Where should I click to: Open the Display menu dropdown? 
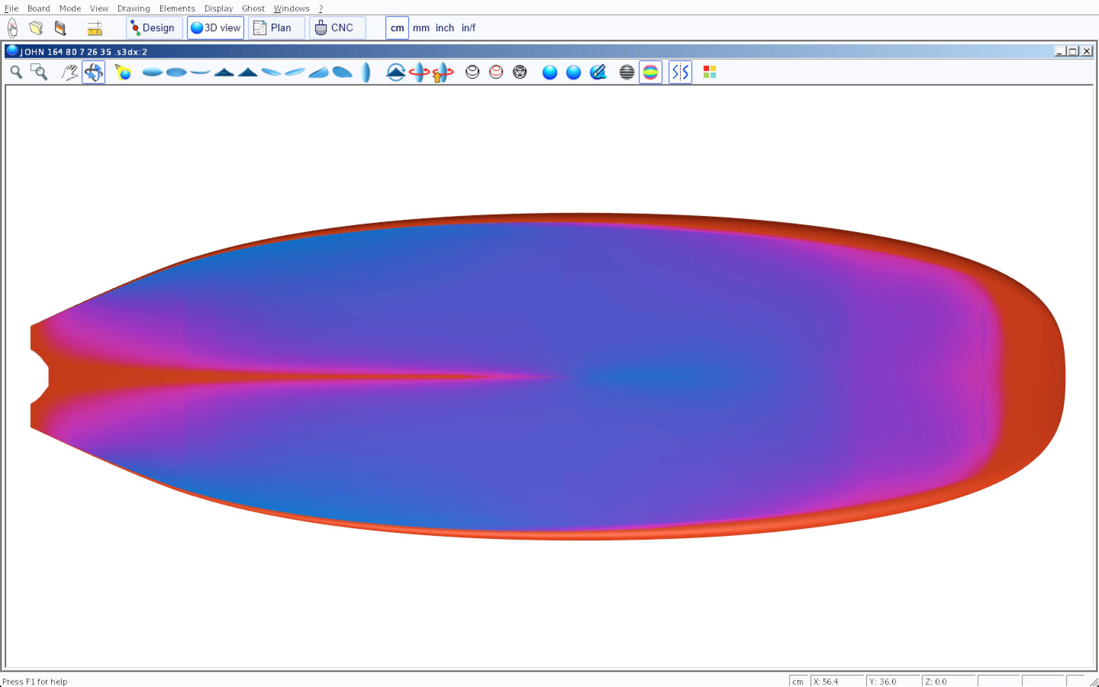pyautogui.click(x=218, y=8)
